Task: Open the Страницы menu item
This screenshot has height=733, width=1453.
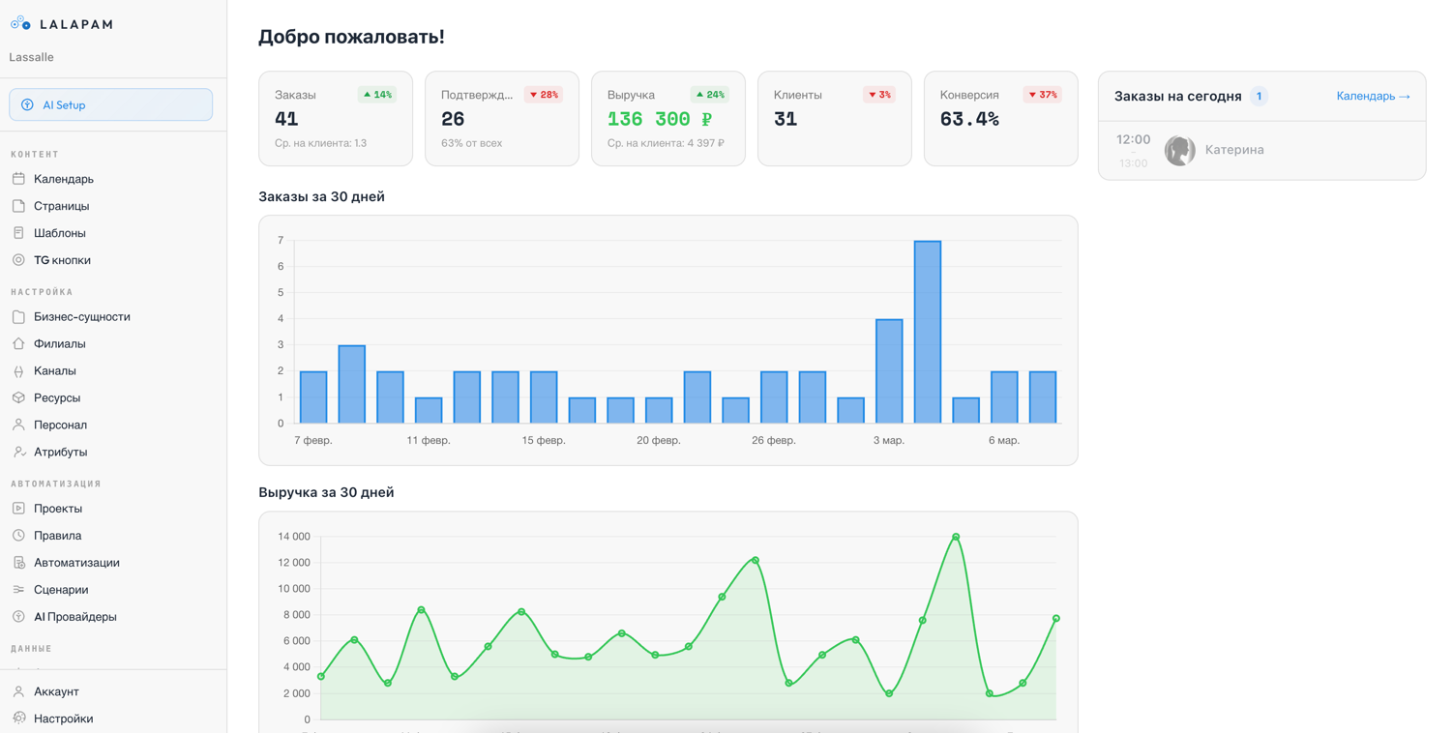Action: 61,206
